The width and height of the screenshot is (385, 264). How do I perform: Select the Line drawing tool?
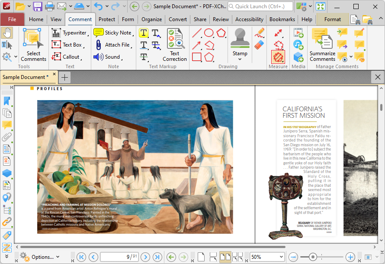pos(197,33)
